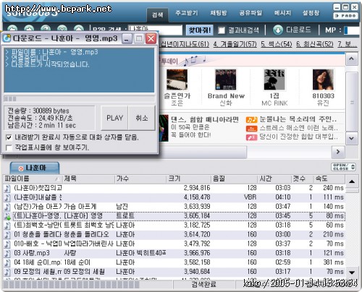Viewport: 362px width, 292px height.
Task: Sort by the 음질 column header
Action: (x=234, y=179)
